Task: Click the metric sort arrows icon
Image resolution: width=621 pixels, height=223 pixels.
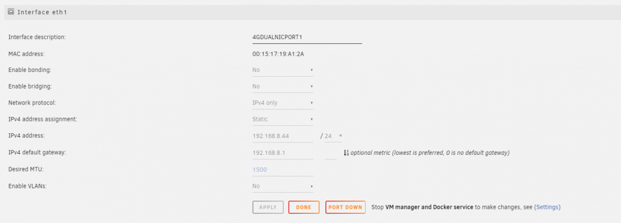Action: click(x=346, y=152)
